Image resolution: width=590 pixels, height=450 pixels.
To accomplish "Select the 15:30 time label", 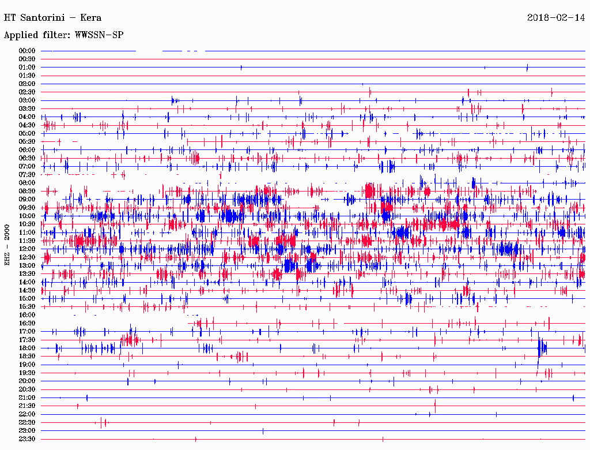I will pyautogui.click(x=27, y=307).
